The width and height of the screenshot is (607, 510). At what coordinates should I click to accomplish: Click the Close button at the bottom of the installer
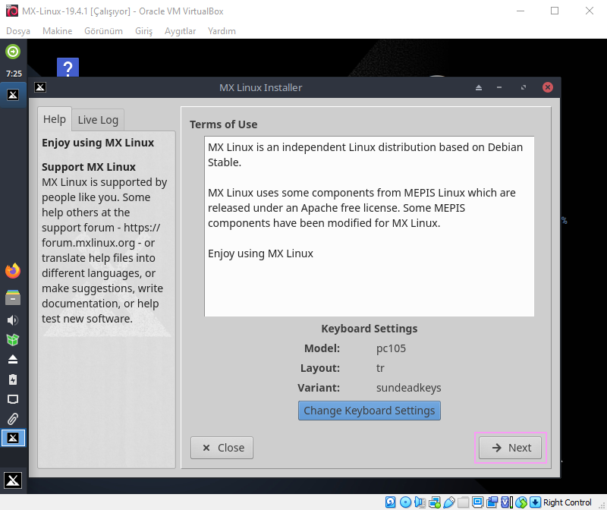(x=222, y=448)
